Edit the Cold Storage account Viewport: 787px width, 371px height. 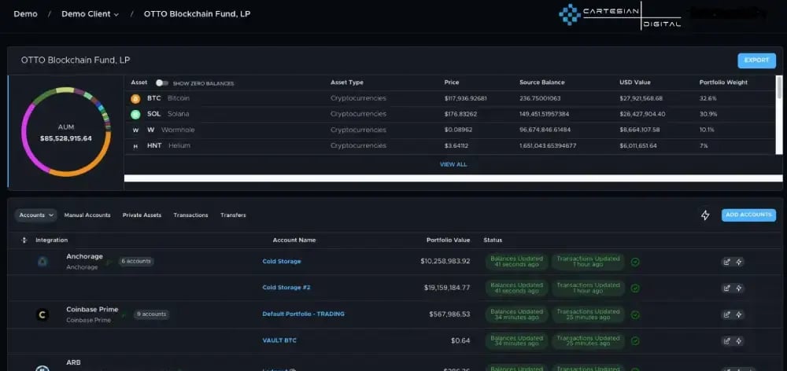point(726,262)
